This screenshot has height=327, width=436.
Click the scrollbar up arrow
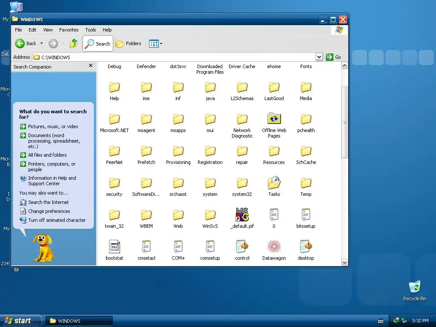345,66
